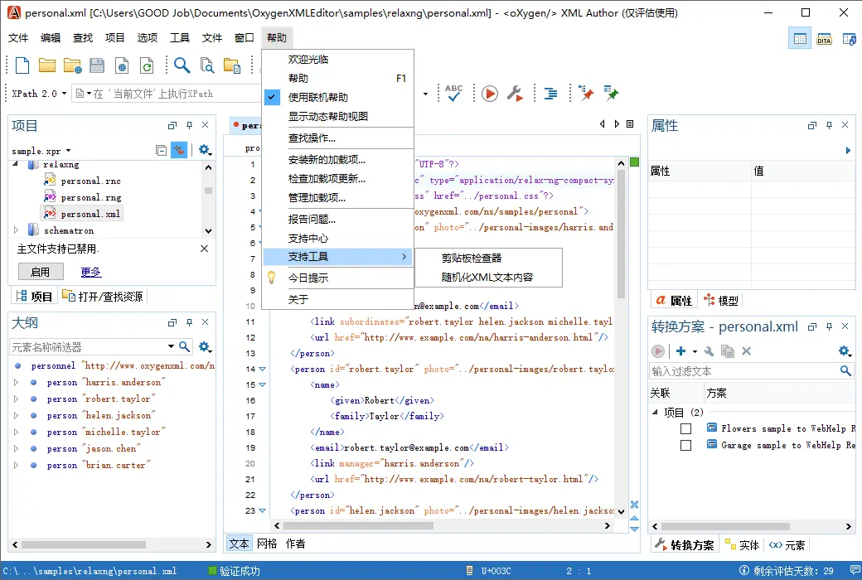Toggle the 使用联机帮助 checked menu item
Viewport: 862px width, 580px height.
[x=338, y=97]
